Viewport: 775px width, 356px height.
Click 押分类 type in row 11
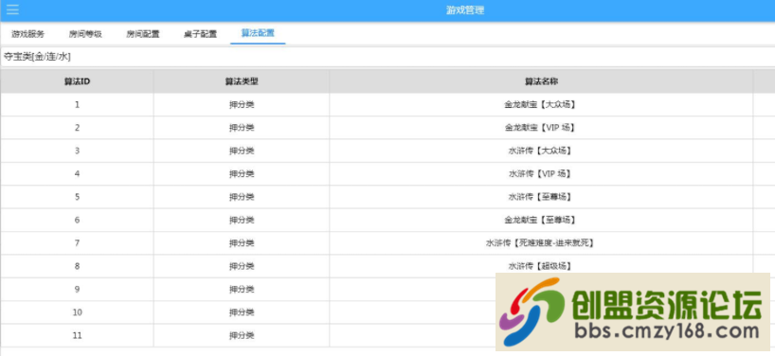point(242,335)
